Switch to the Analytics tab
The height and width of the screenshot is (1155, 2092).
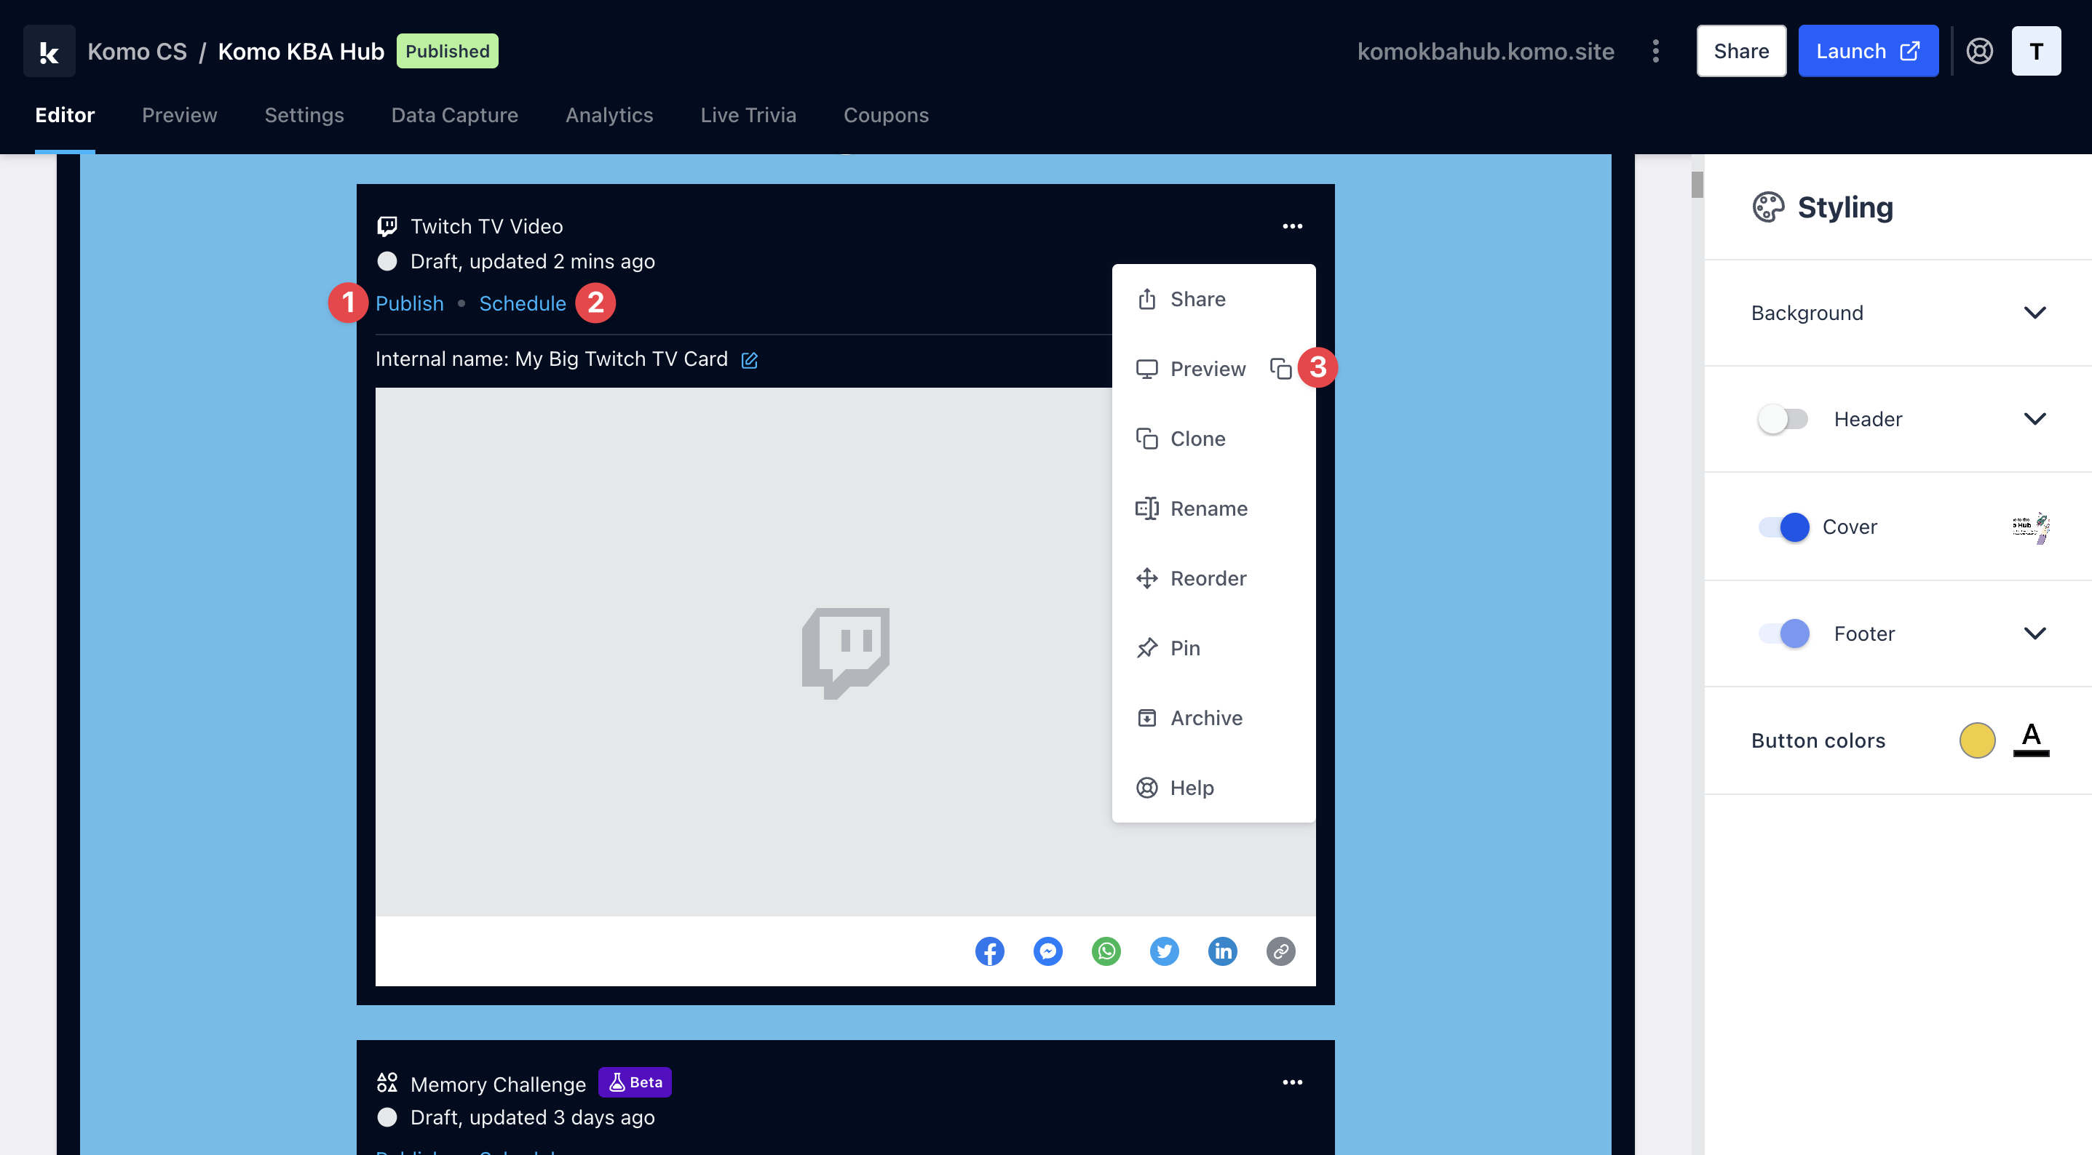pos(609,115)
